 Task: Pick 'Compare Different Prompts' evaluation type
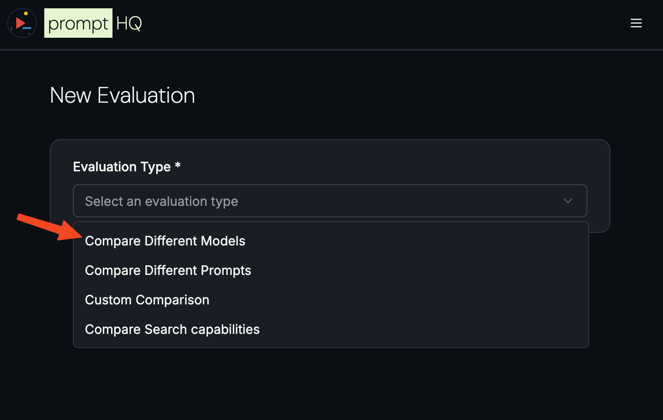coord(168,270)
